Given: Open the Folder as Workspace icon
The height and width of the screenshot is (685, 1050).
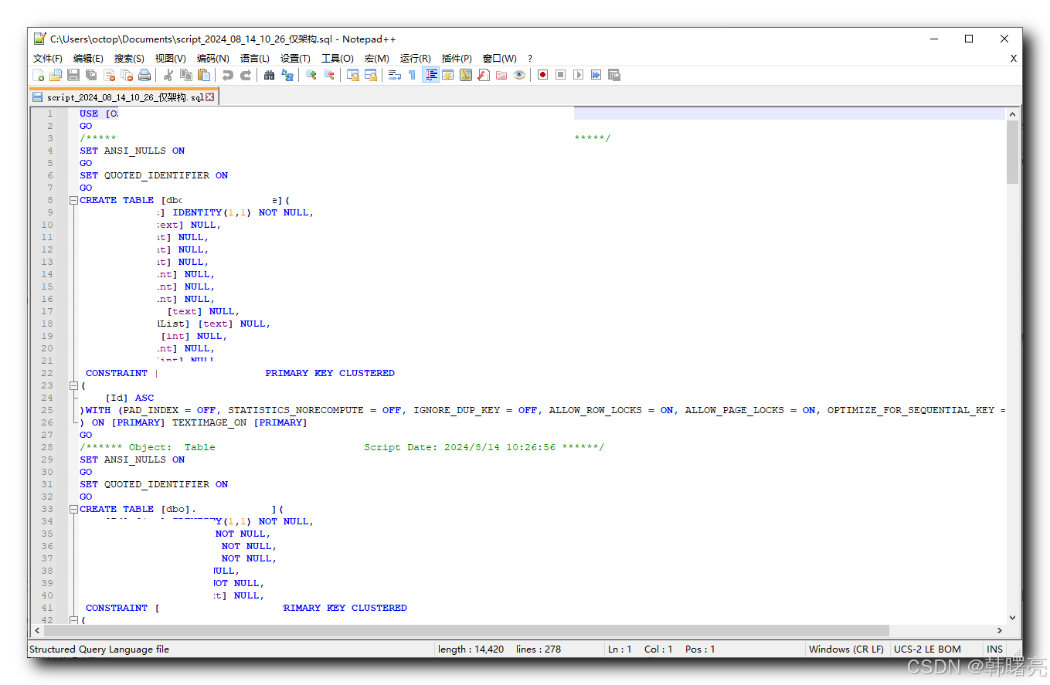Looking at the screenshot, I should click(501, 75).
